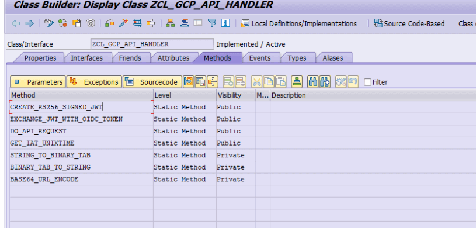Click the Visibility column header
The height and width of the screenshot is (228, 476).
[236, 95]
